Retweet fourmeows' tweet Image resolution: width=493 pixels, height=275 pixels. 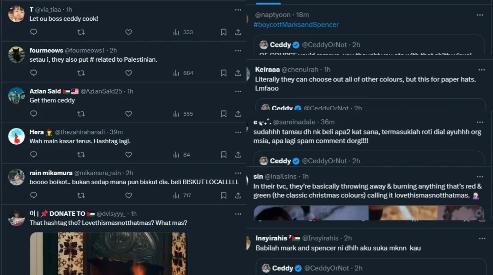coord(81,73)
